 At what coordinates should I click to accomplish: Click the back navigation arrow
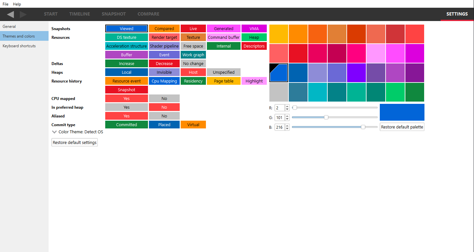point(11,14)
